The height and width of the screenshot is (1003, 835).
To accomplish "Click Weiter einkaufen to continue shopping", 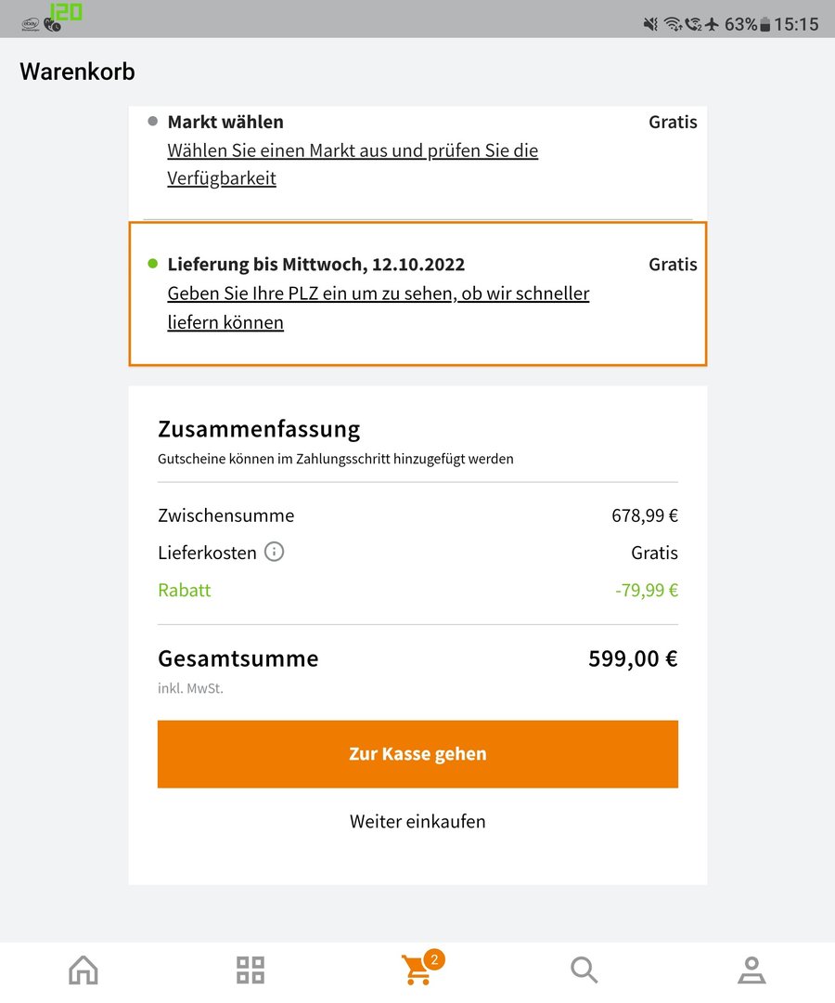I will [x=417, y=821].
